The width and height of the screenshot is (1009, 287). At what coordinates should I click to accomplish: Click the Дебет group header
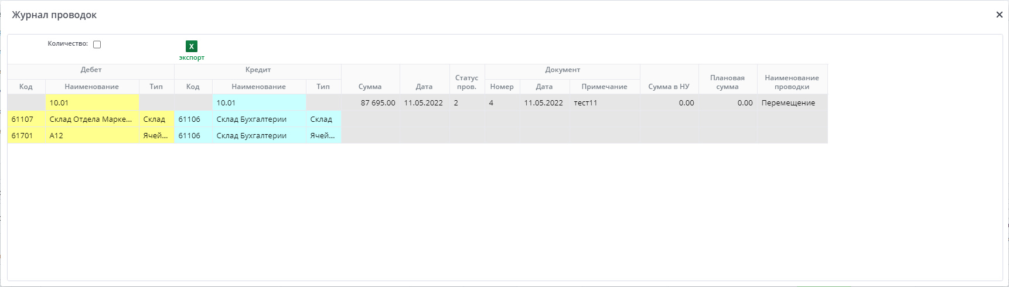tap(91, 70)
